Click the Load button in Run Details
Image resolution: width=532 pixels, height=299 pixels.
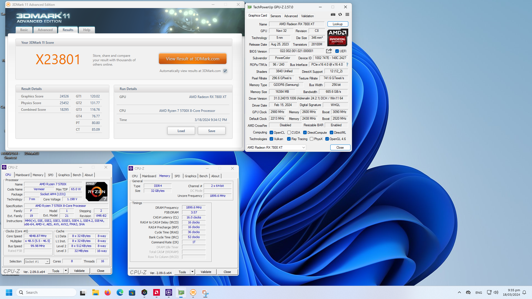click(181, 131)
